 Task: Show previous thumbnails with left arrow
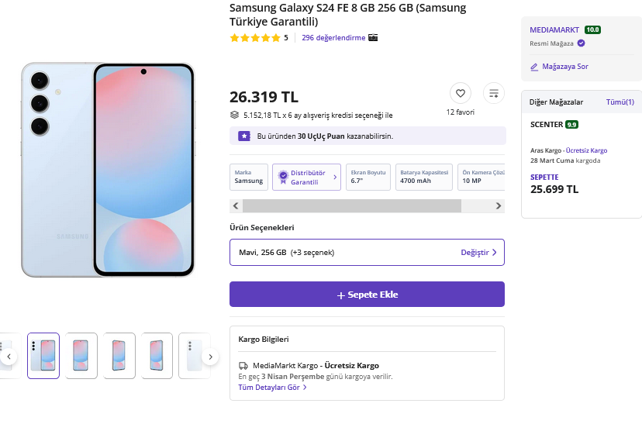tap(9, 357)
